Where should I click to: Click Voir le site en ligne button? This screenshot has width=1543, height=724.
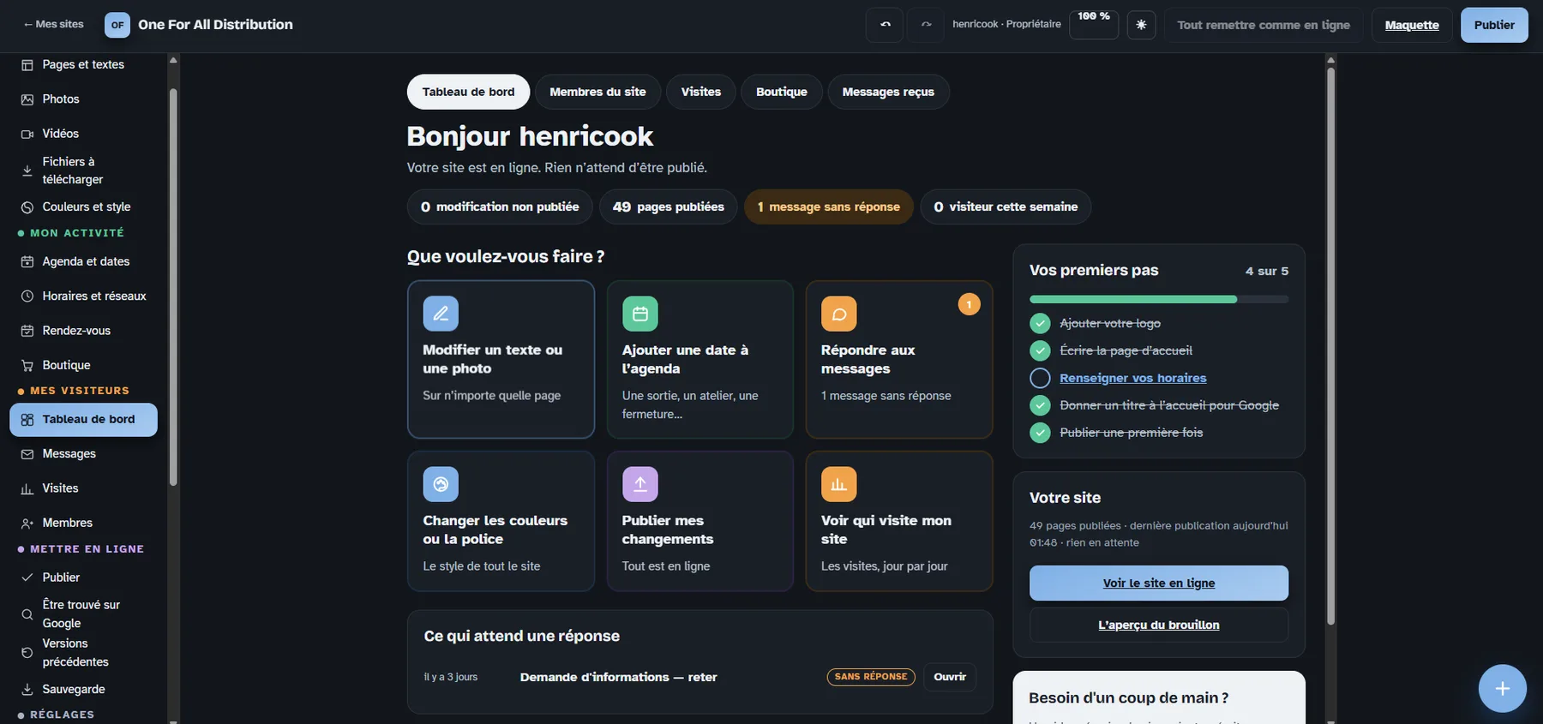pos(1159,583)
